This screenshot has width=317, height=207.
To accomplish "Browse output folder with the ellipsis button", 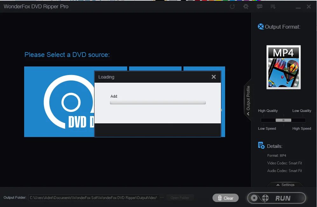I will coord(162,197).
